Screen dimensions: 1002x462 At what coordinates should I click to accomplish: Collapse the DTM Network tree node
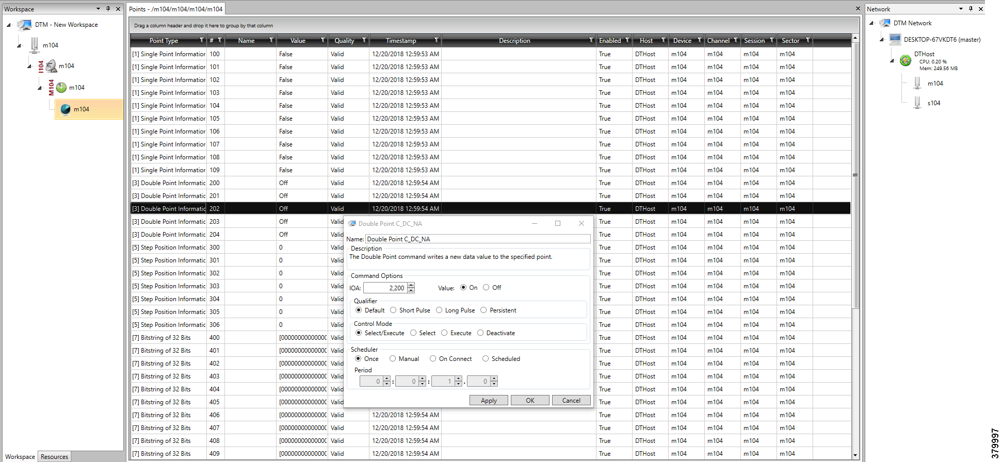(871, 23)
